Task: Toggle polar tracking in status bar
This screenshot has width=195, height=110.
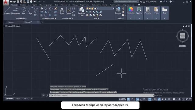Action: click(x=144, y=99)
